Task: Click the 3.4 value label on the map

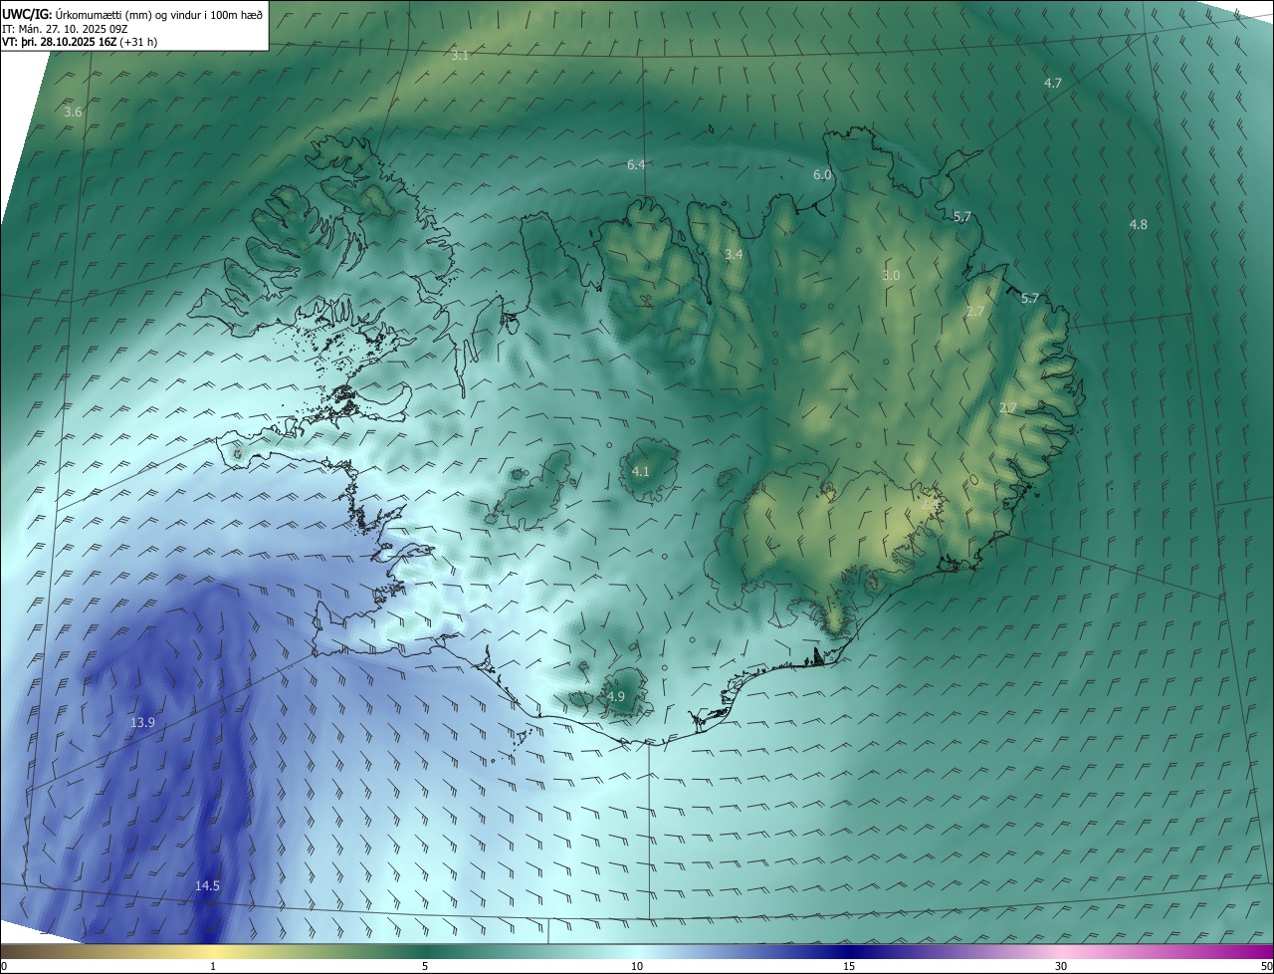Action: (734, 255)
